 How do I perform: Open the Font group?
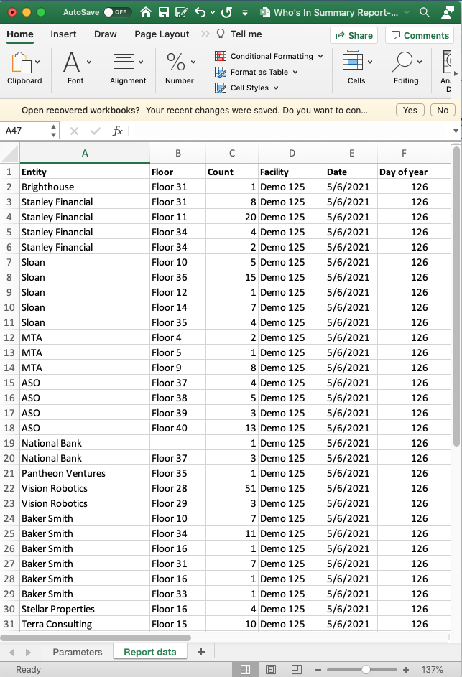pyautogui.click(x=75, y=67)
